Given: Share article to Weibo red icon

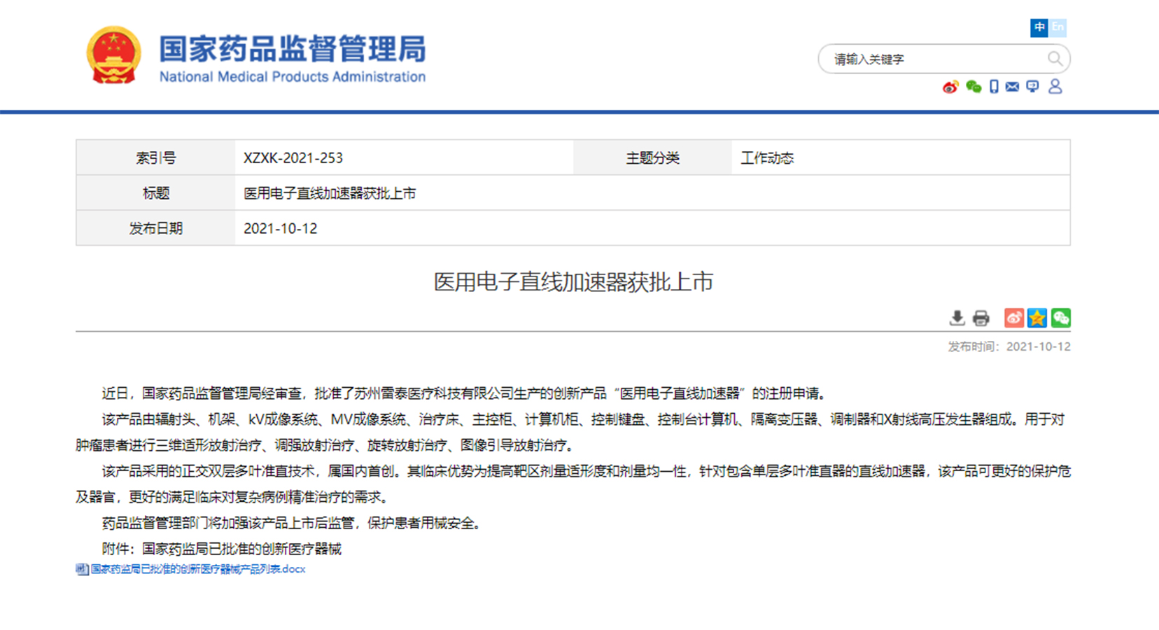Looking at the screenshot, I should tap(1014, 318).
